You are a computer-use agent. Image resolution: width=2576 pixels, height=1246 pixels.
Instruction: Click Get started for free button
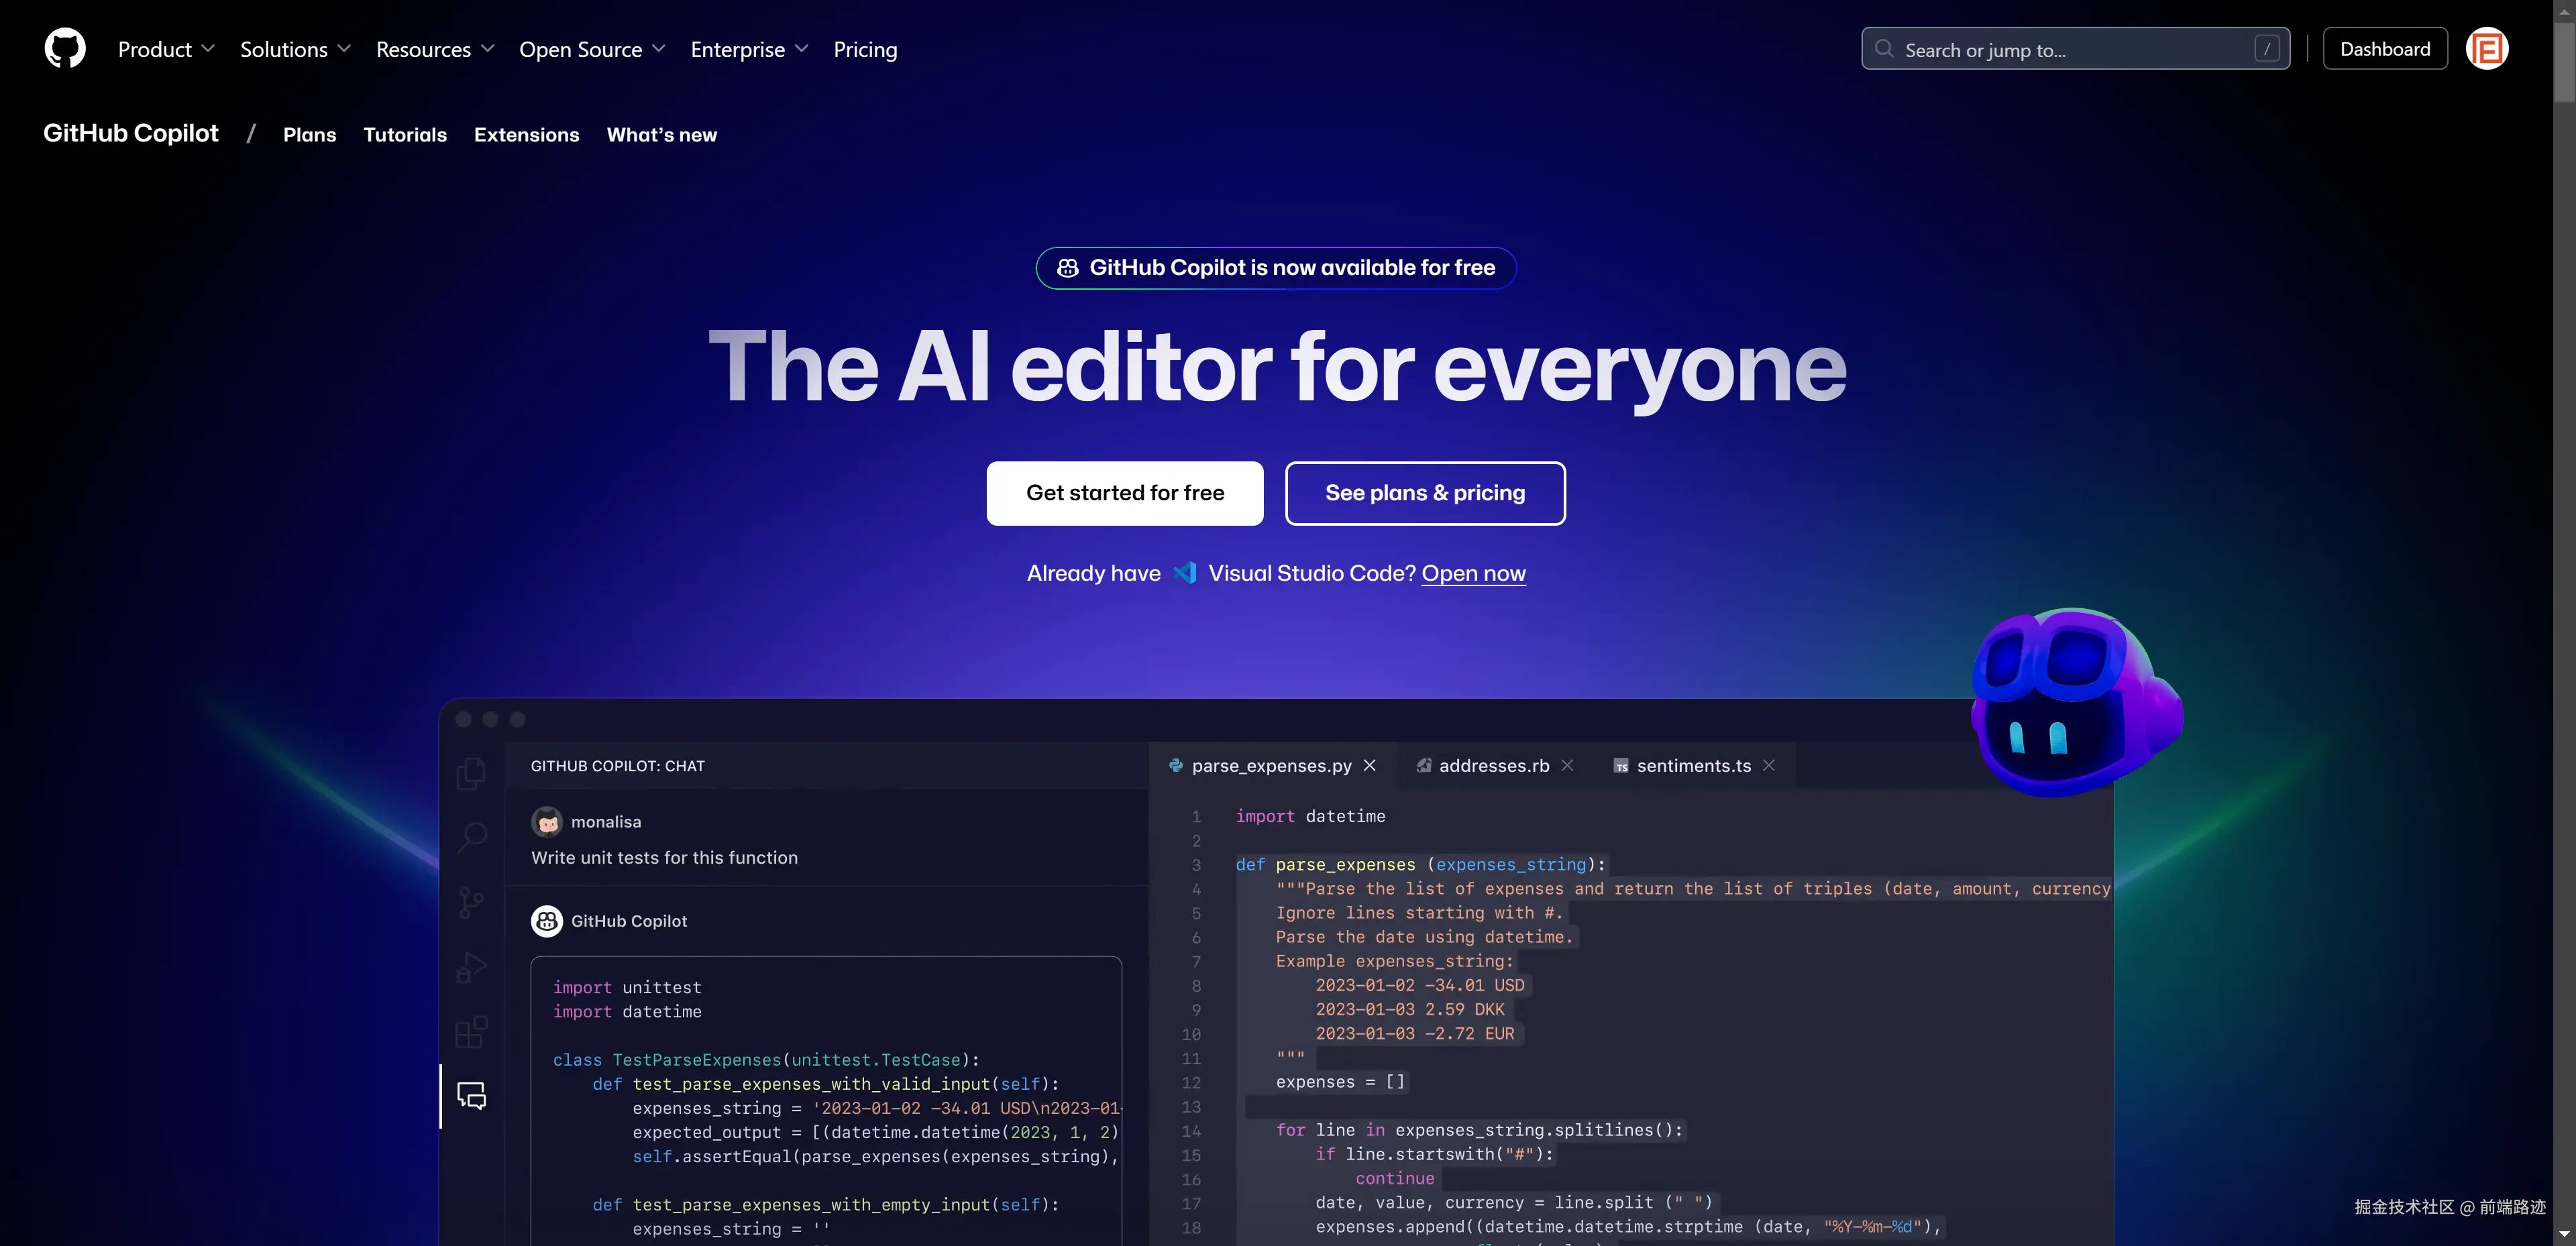1125,493
